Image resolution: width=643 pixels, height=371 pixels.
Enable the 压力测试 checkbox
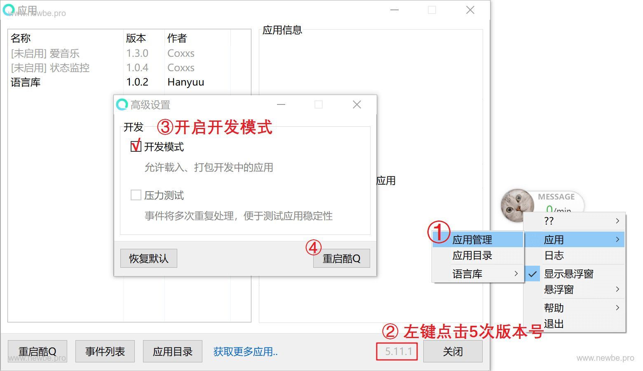[136, 195]
